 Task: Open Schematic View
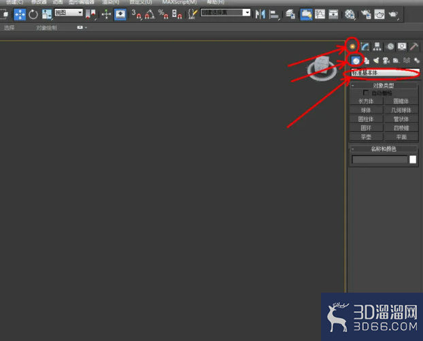pyautogui.click(x=333, y=14)
